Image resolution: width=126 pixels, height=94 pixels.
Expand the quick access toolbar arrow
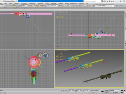click(x=17, y=1)
